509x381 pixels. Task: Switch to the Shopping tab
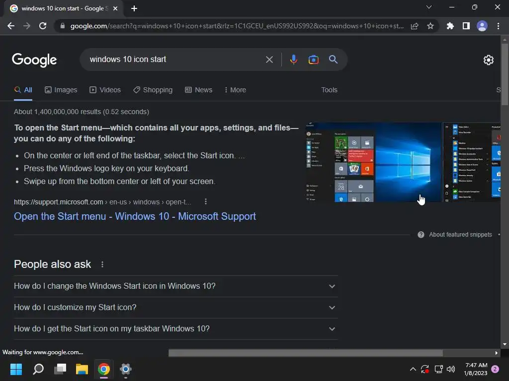[153, 90]
